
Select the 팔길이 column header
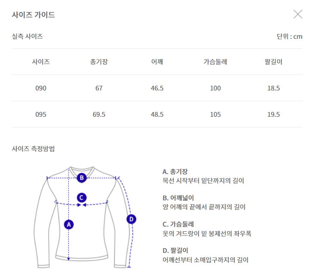click(x=273, y=62)
